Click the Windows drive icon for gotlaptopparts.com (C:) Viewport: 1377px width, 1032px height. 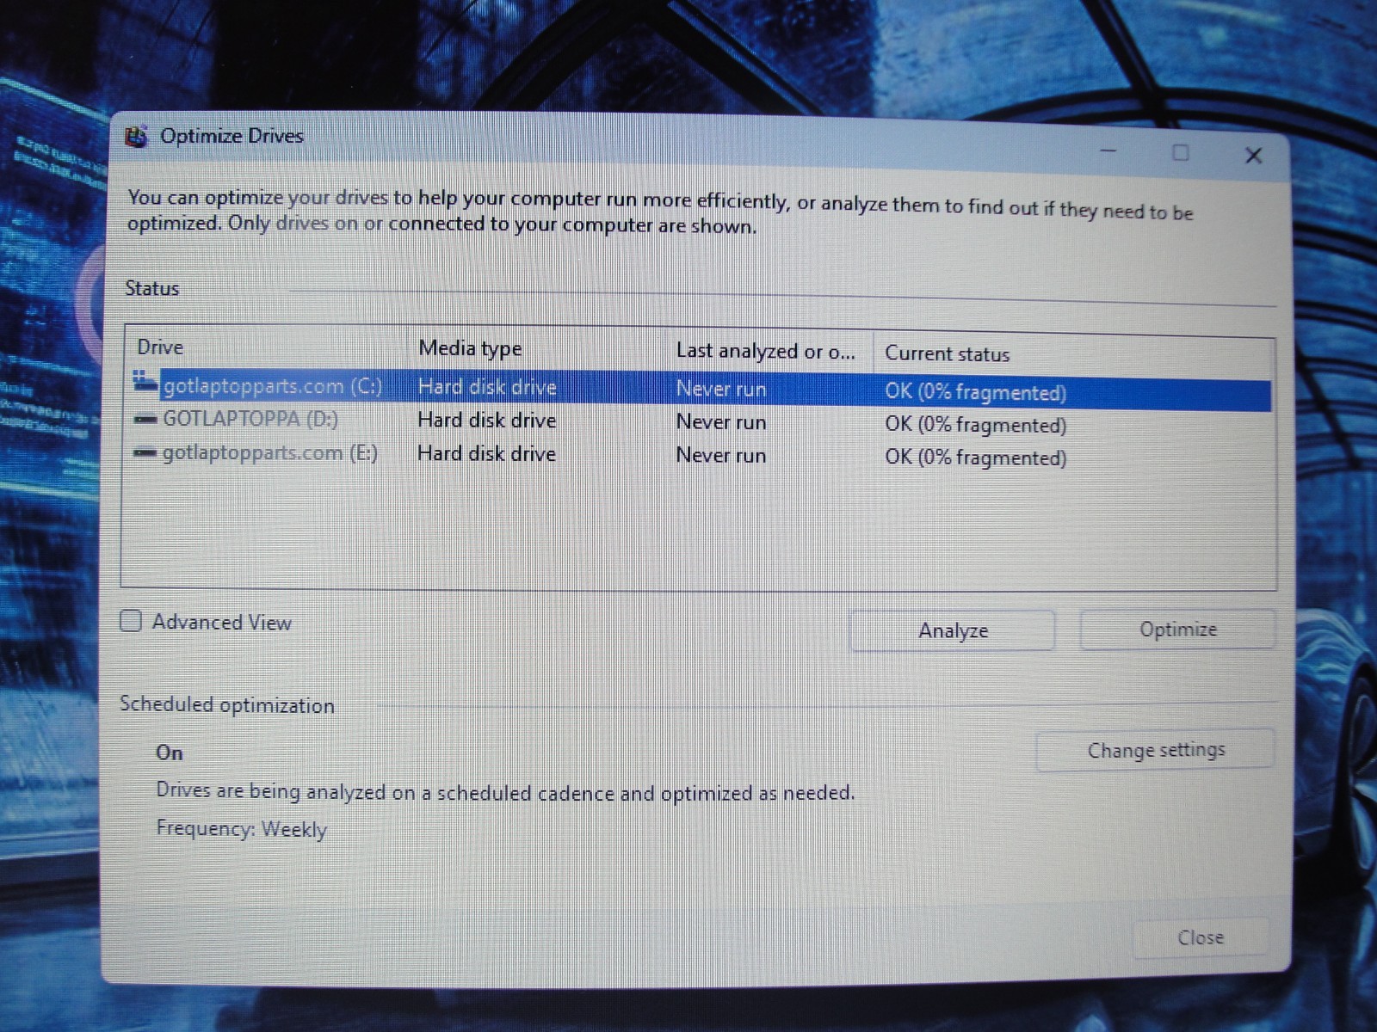tap(145, 381)
